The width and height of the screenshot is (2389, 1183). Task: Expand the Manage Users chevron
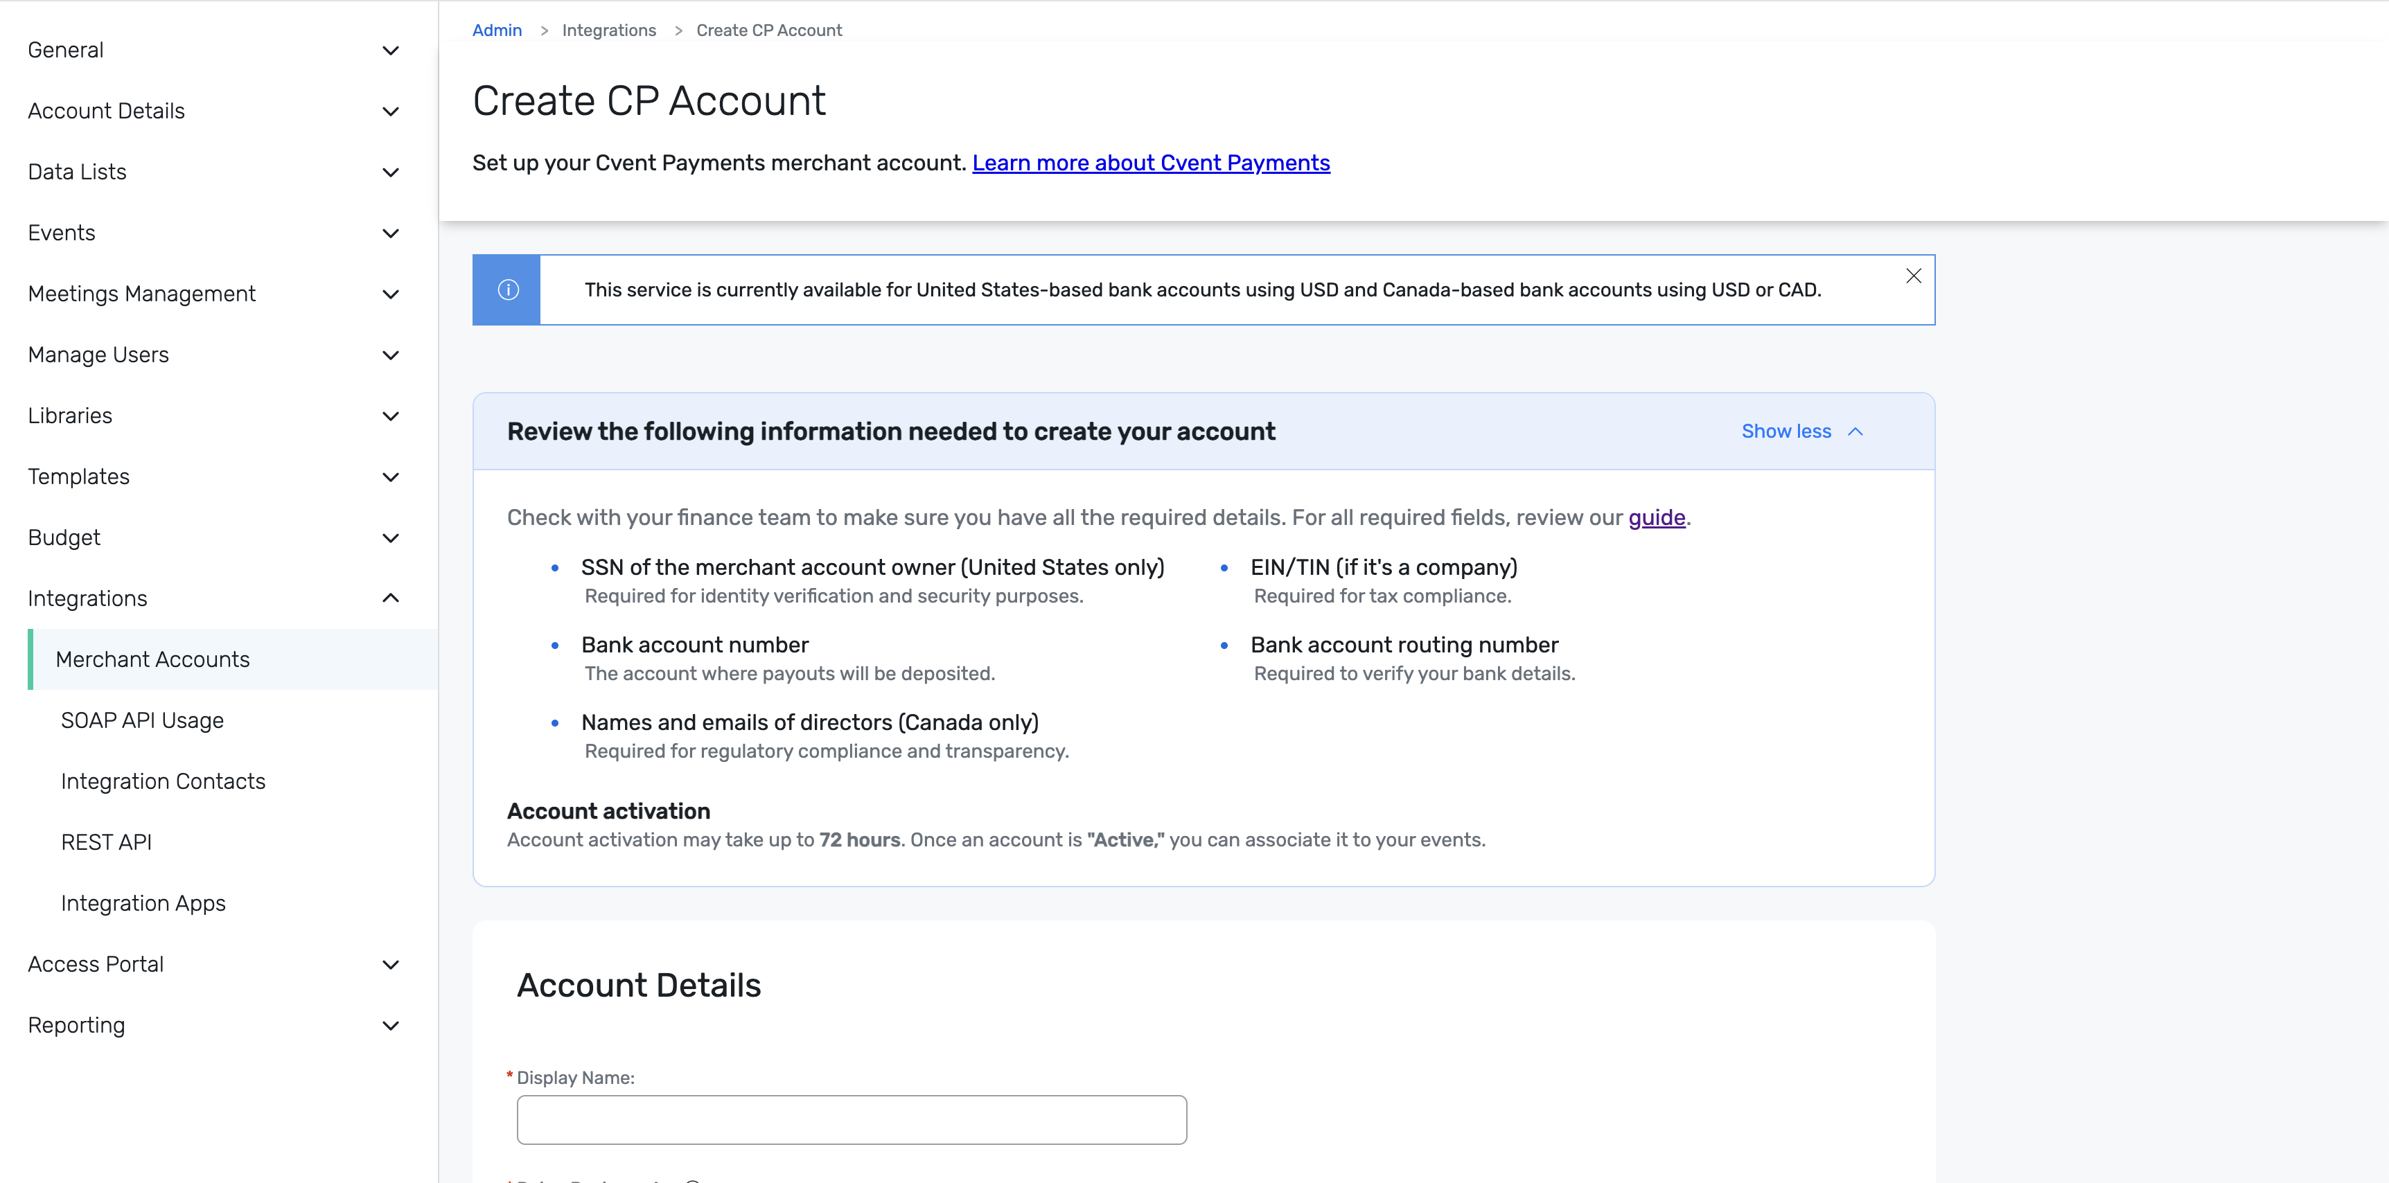pos(391,355)
